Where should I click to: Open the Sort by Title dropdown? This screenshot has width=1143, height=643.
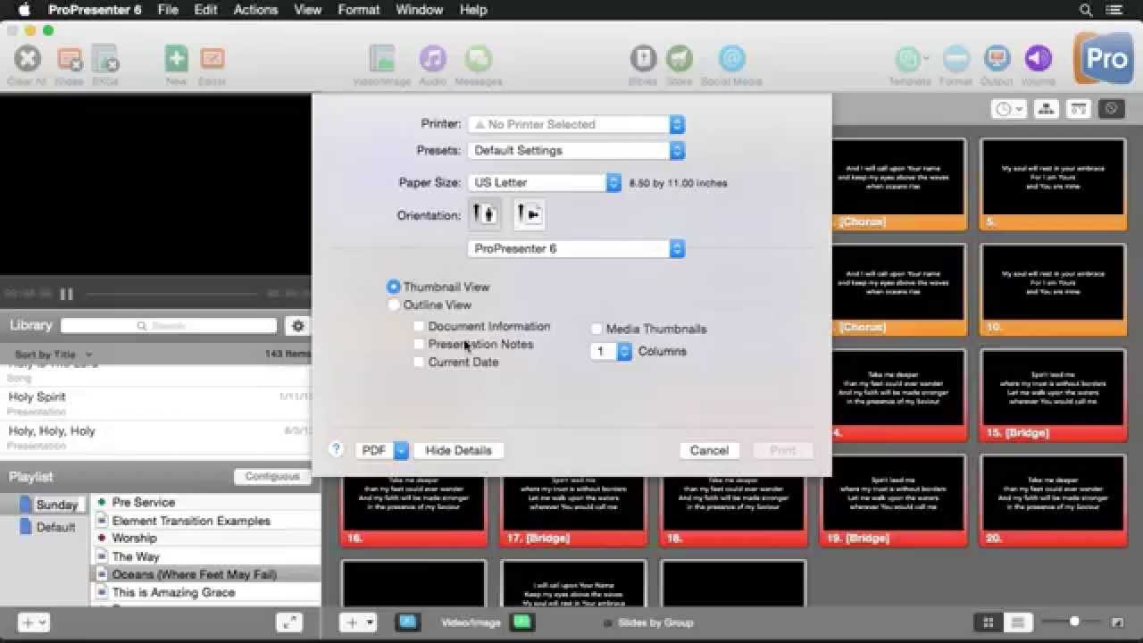tap(53, 355)
